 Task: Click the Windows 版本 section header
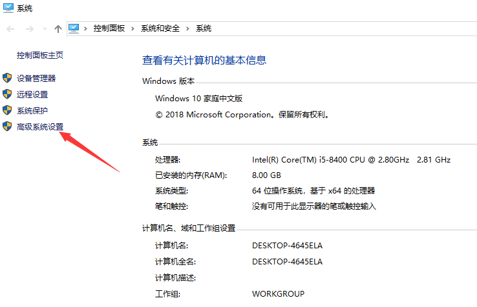point(168,81)
